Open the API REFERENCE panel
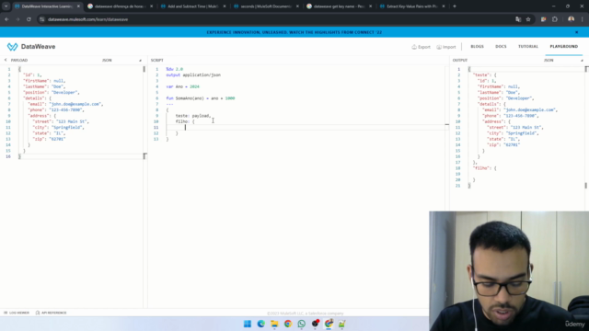 [x=52, y=313]
